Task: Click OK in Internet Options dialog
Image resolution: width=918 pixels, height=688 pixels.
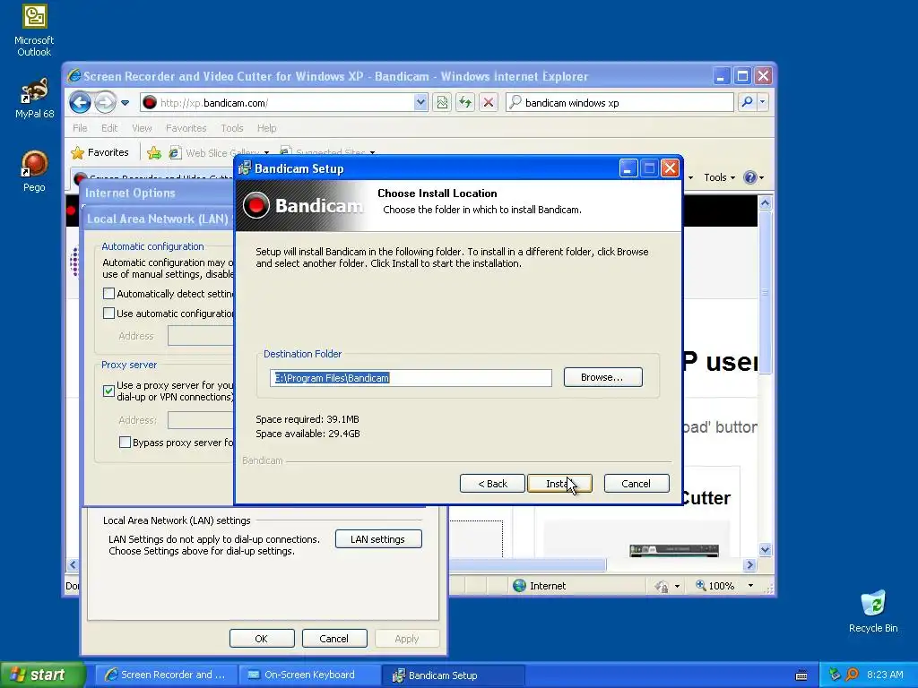Action: click(262, 638)
